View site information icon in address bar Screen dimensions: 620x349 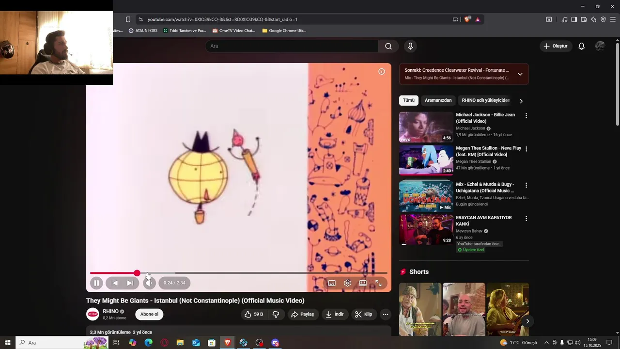click(140, 19)
